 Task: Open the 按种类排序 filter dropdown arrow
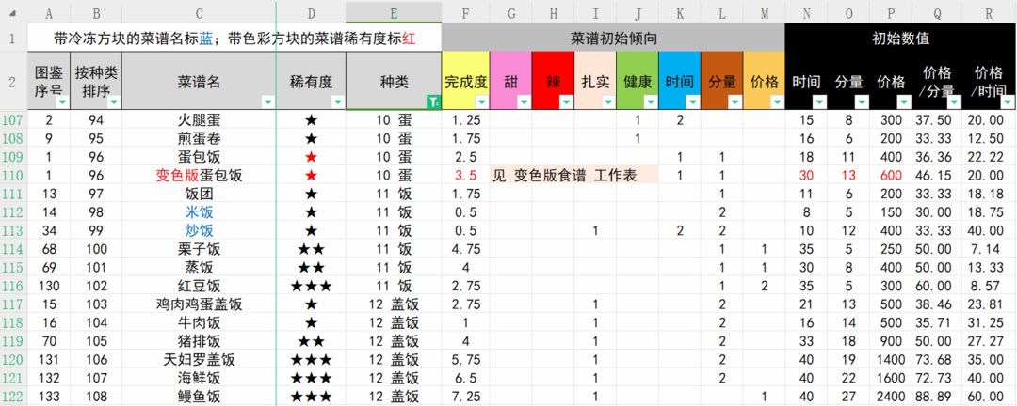click(x=114, y=101)
